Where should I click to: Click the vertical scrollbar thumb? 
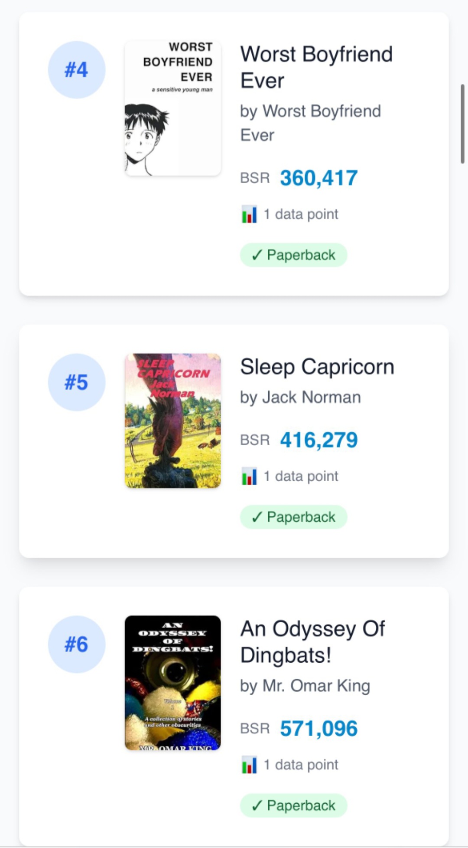click(462, 124)
